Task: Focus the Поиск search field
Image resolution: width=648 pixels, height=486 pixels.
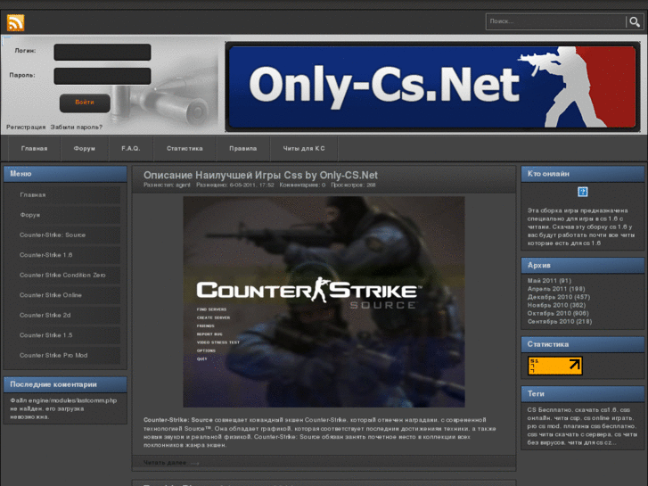Action: pyautogui.click(x=556, y=21)
